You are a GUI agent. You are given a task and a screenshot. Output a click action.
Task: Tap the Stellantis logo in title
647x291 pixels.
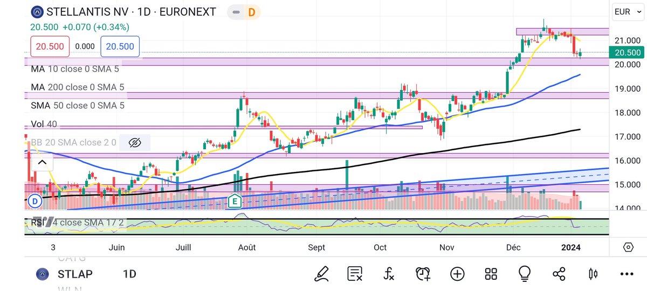tap(37, 12)
